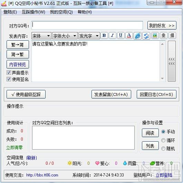The height and width of the screenshot is (183, 183).
Task: Apply right alignment icon
Action: pyautogui.click(x=172, y=35)
